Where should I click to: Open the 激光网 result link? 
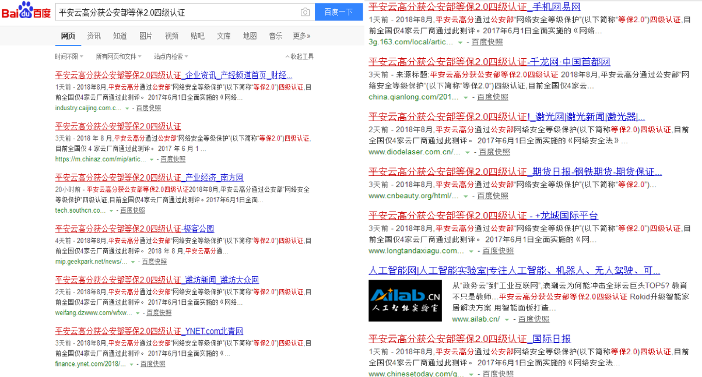tap(507, 117)
